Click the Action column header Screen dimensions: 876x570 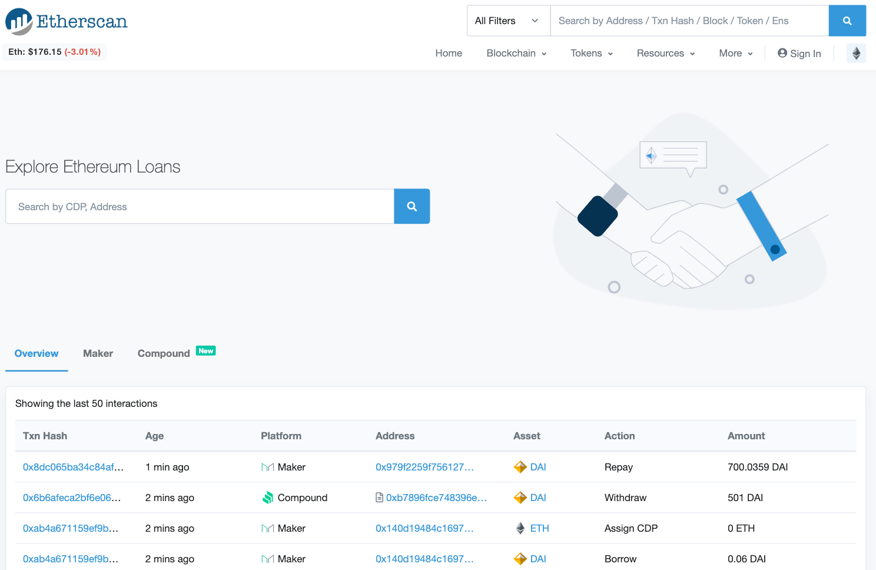click(619, 436)
